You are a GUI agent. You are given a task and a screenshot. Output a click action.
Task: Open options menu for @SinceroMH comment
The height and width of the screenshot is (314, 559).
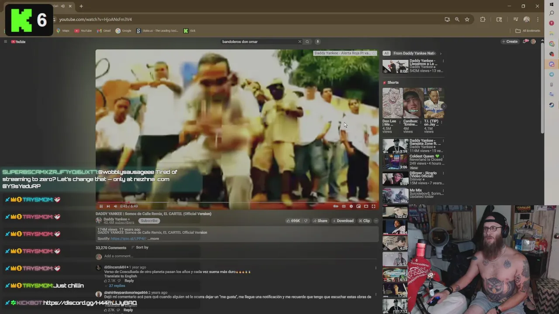click(x=376, y=268)
